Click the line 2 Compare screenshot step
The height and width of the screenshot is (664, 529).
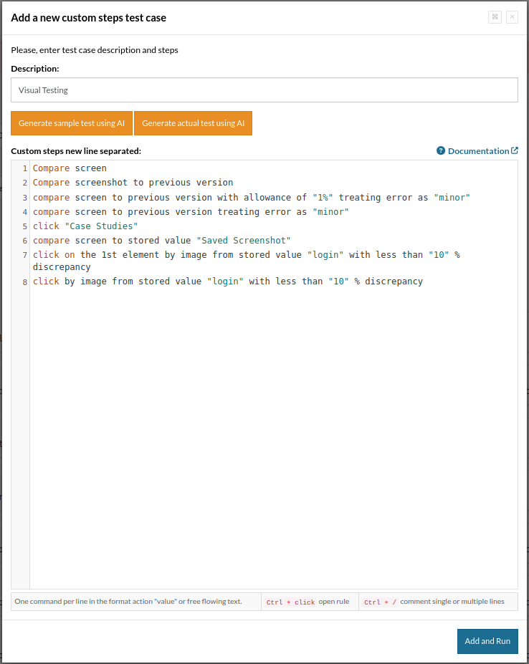pyautogui.click(x=133, y=183)
